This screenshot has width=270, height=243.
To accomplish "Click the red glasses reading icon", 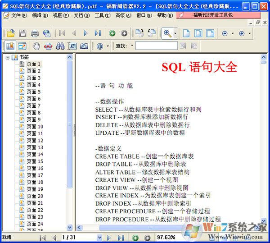I will click(48, 46).
